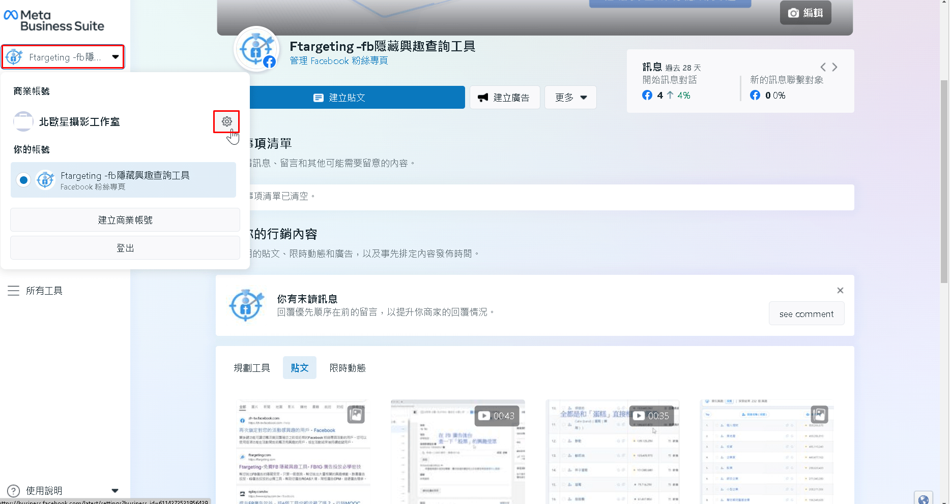Play the 00:35 video icon
Screen dimensions: 950x504
point(639,416)
